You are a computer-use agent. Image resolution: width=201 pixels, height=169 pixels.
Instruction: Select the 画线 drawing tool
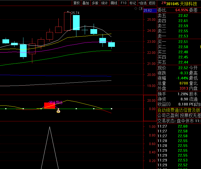click(114, 3)
